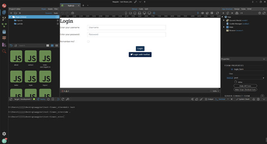The width and height of the screenshot is (267, 144).
Task: Switch to the Split view tab
Action: pos(146,9)
